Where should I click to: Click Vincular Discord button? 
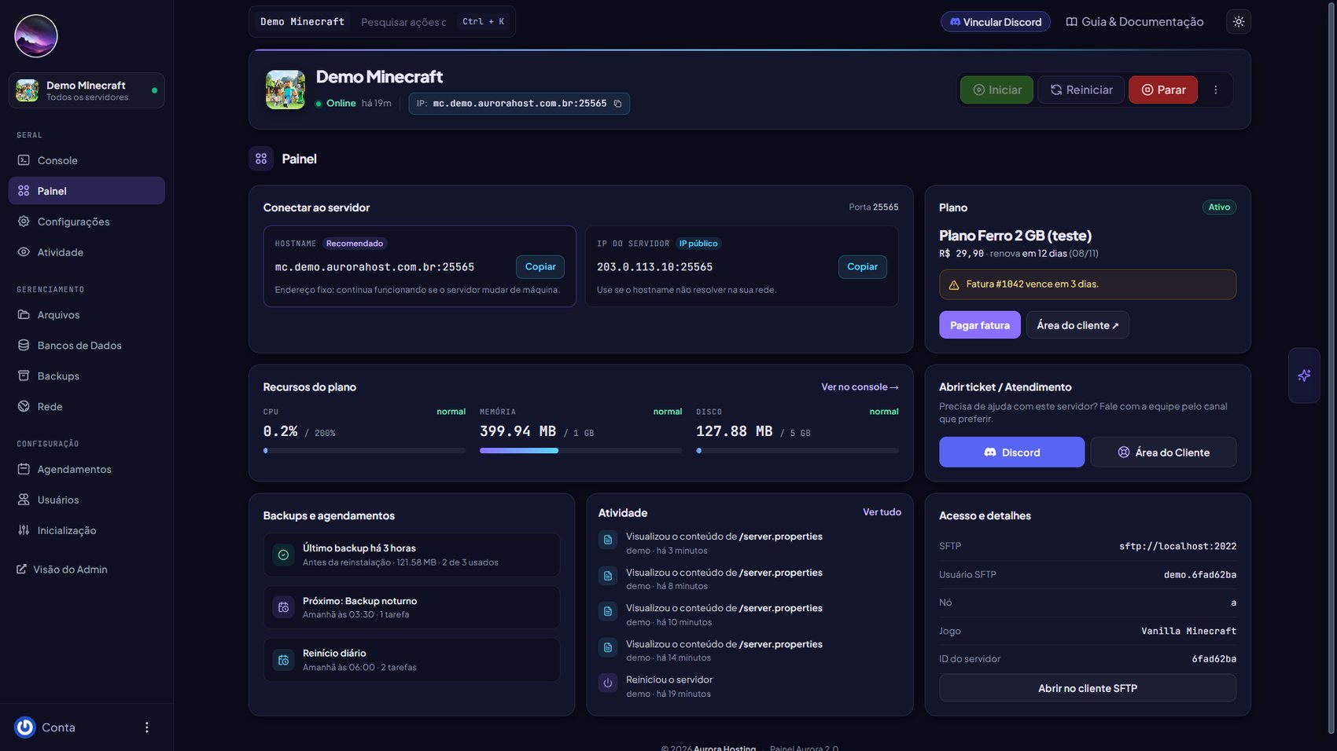996,22
